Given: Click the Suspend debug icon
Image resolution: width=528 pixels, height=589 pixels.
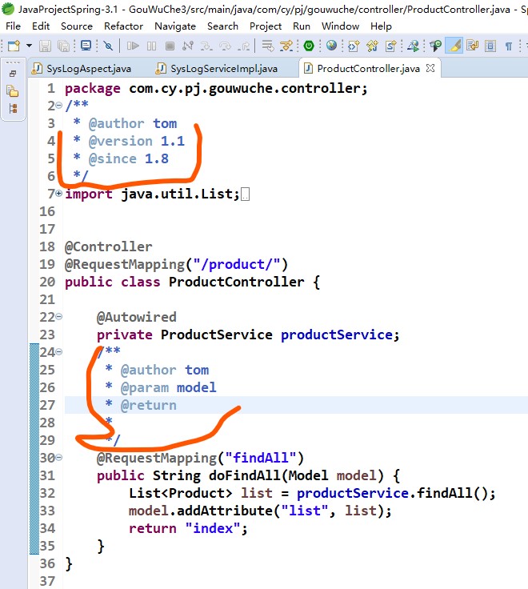Looking at the screenshot, I should tap(152, 46).
